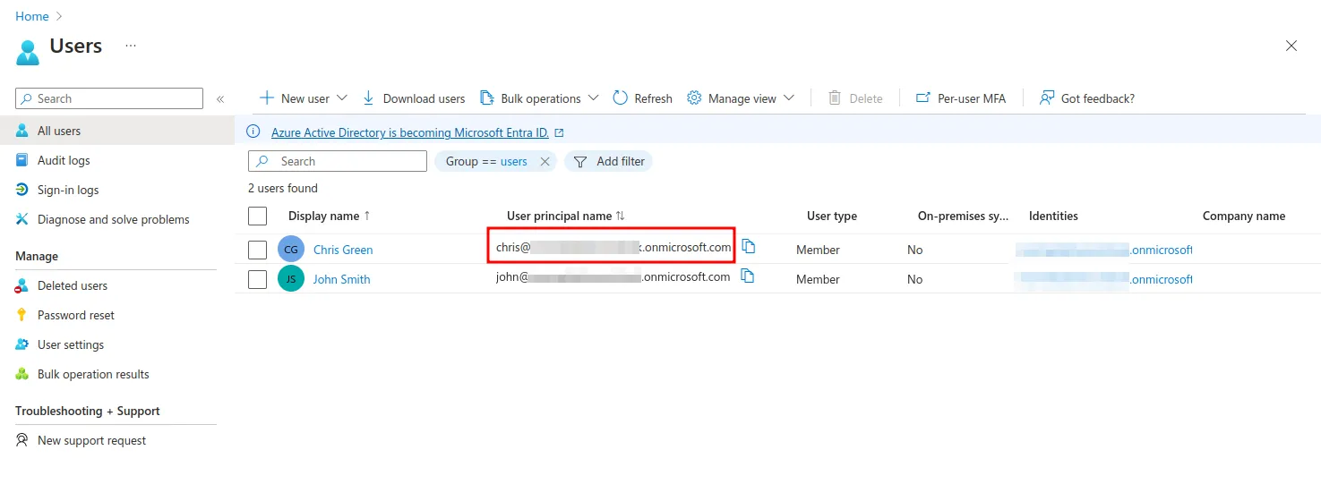The image size is (1321, 484).
Task: Open Password reset
Action: 76,315
